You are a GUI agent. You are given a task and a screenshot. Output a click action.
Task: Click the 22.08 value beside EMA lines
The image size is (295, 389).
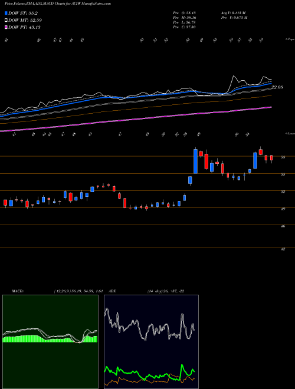[277, 87]
